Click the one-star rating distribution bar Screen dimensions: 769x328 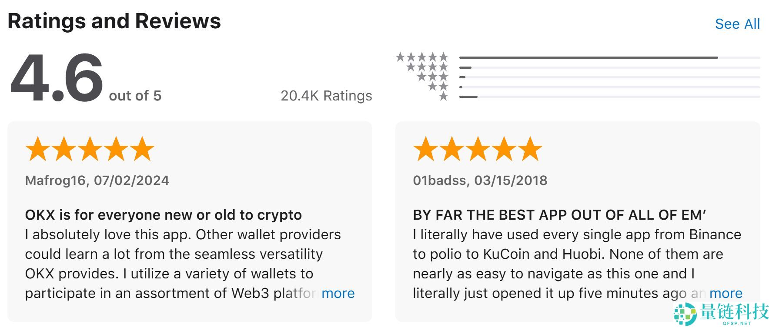468,97
